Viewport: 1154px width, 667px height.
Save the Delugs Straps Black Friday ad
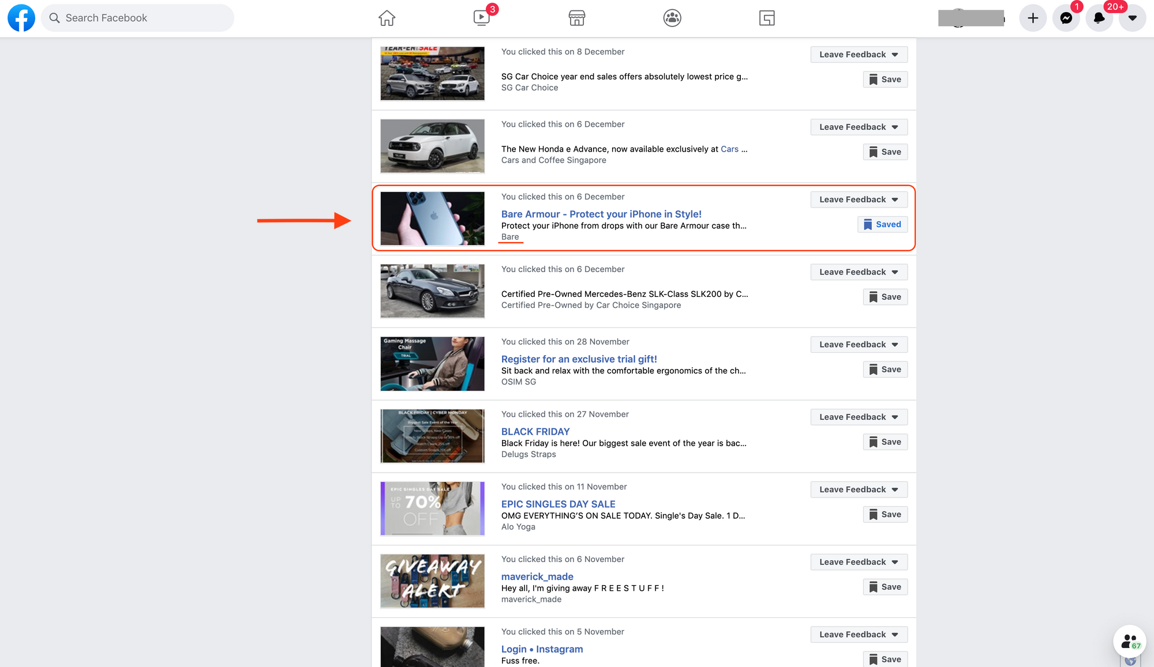(x=885, y=442)
